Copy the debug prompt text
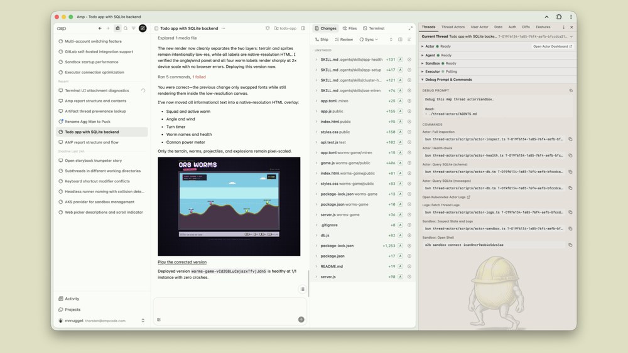Viewport: 628px width, 353px height. (571, 91)
